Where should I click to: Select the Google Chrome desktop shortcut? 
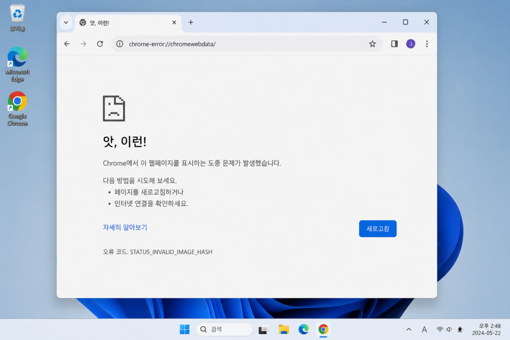coord(17,109)
